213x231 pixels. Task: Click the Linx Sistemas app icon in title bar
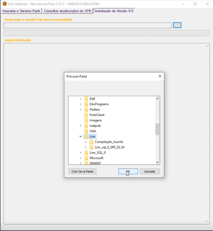pos(5,4)
